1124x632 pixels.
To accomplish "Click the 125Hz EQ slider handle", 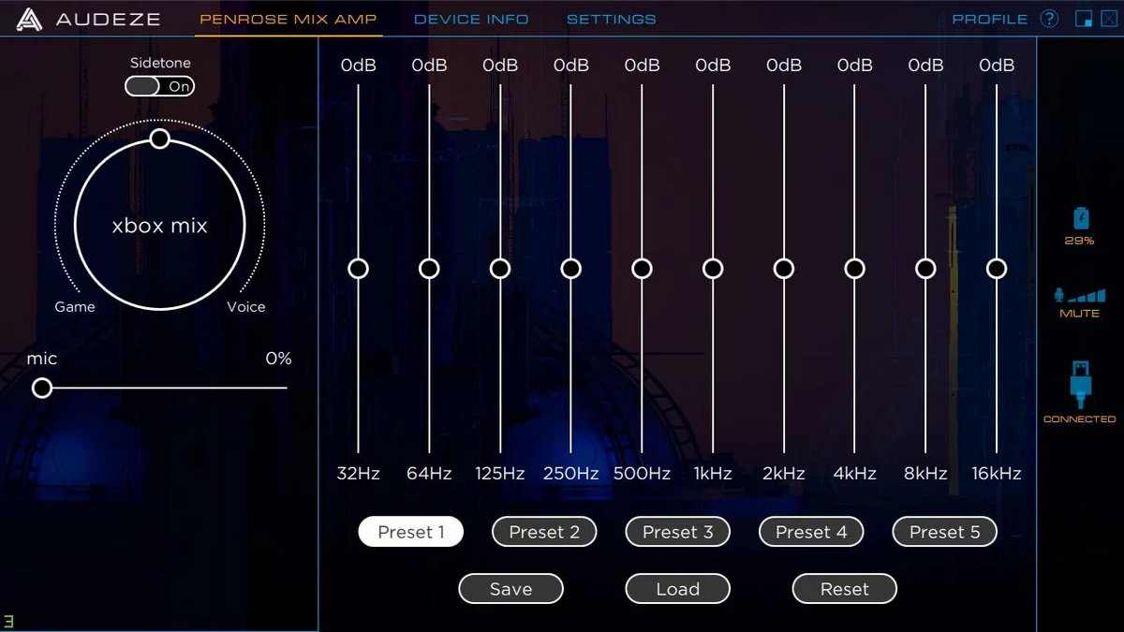I will 500,269.
